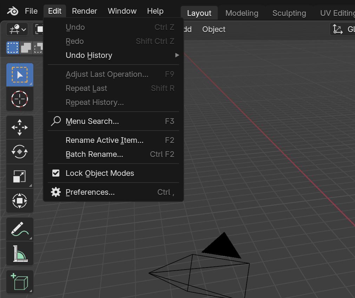The image size is (355, 298).
Task: Enable the Extend Selection mode
Action: tap(26, 48)
